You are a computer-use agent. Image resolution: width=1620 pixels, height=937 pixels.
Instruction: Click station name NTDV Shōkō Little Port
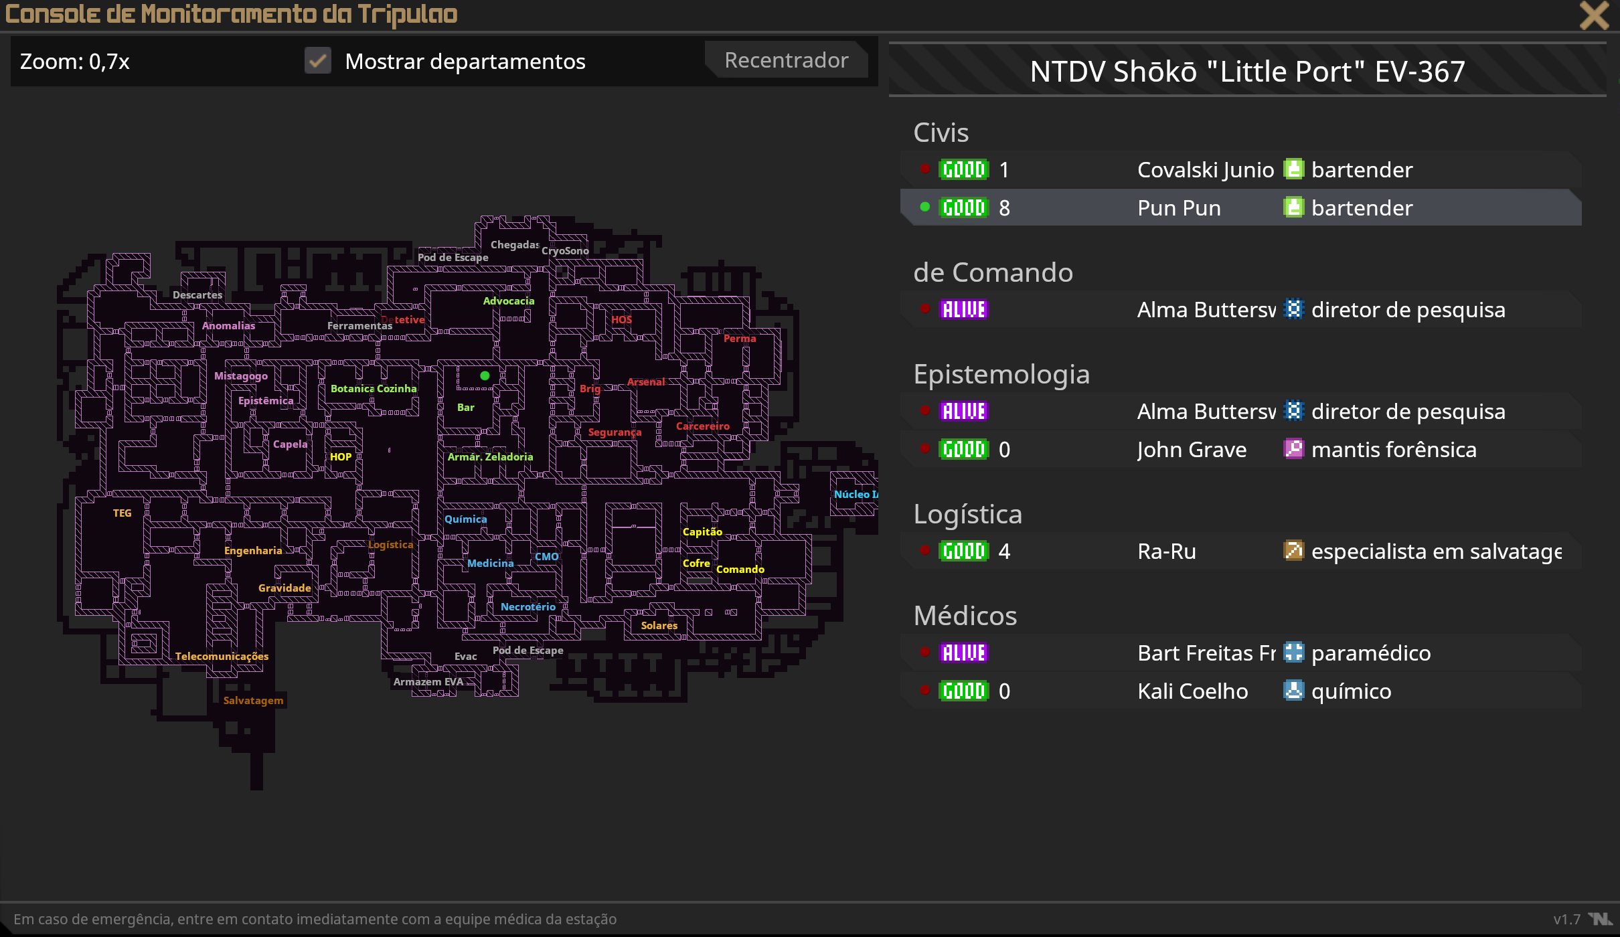1247,72
